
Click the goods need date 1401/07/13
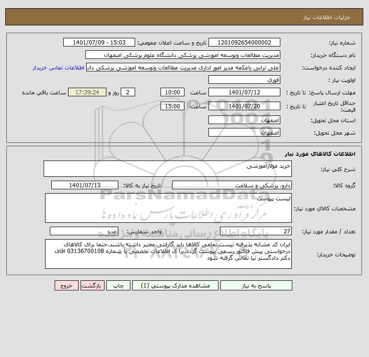click(x=85, y=185)
